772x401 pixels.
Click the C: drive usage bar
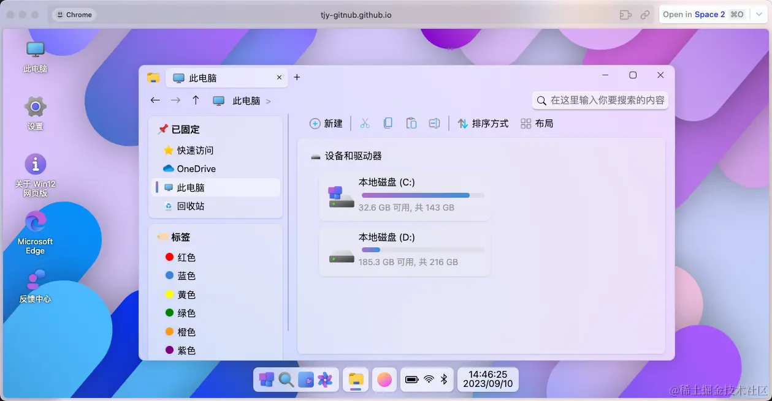422,195
